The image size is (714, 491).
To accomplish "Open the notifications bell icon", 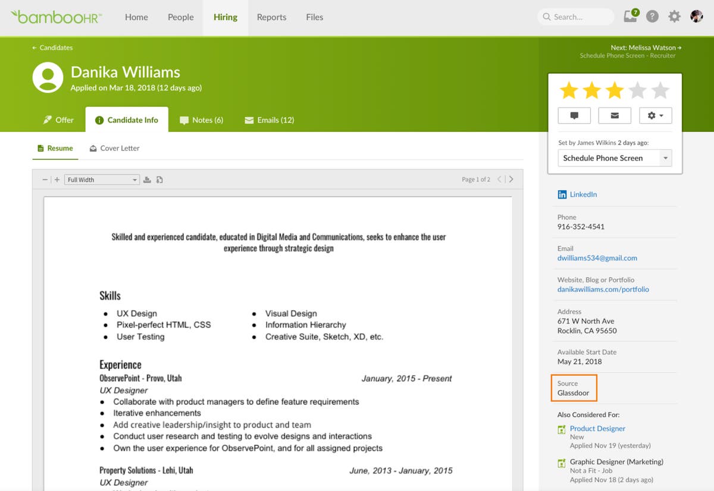I will 630,17.
